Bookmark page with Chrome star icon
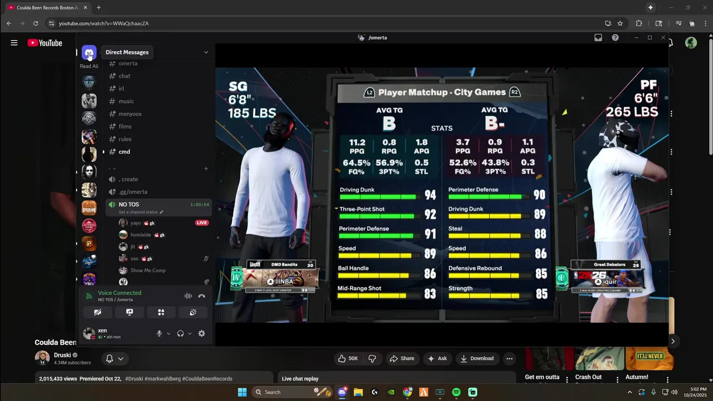Image resolution: width=713 pixels, height=401 pixels. click(x=620, y=23)
